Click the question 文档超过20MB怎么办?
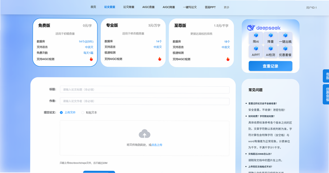 pyautogui.click(x=260, y=154)
